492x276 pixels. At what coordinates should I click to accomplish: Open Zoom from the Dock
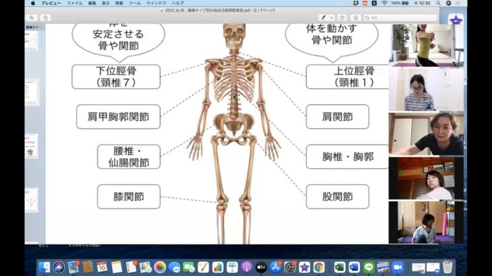(397, 267)
